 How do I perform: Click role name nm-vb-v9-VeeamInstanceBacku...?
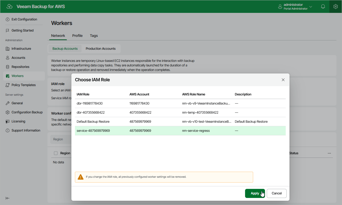(206, 104)
